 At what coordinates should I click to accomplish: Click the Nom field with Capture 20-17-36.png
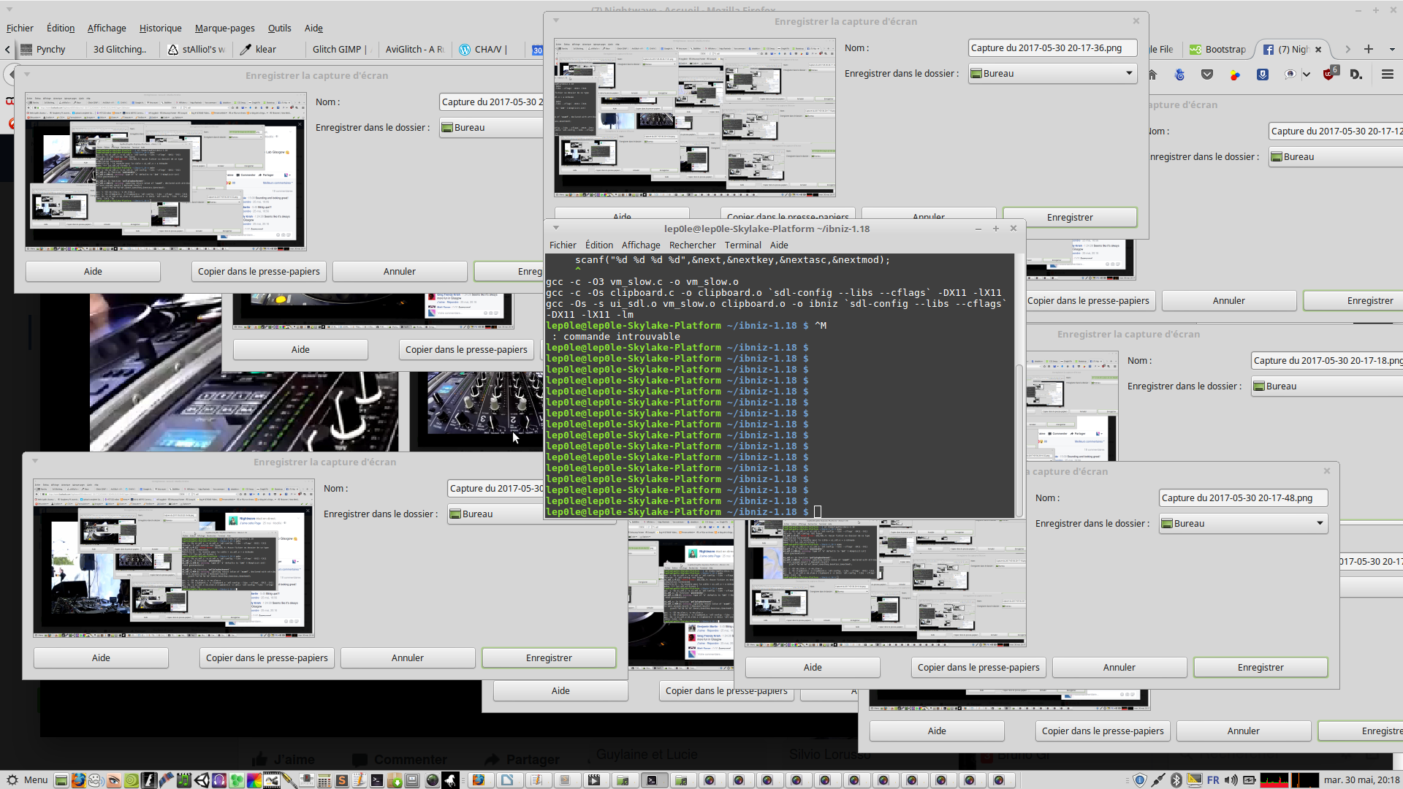pos(1052,47)
